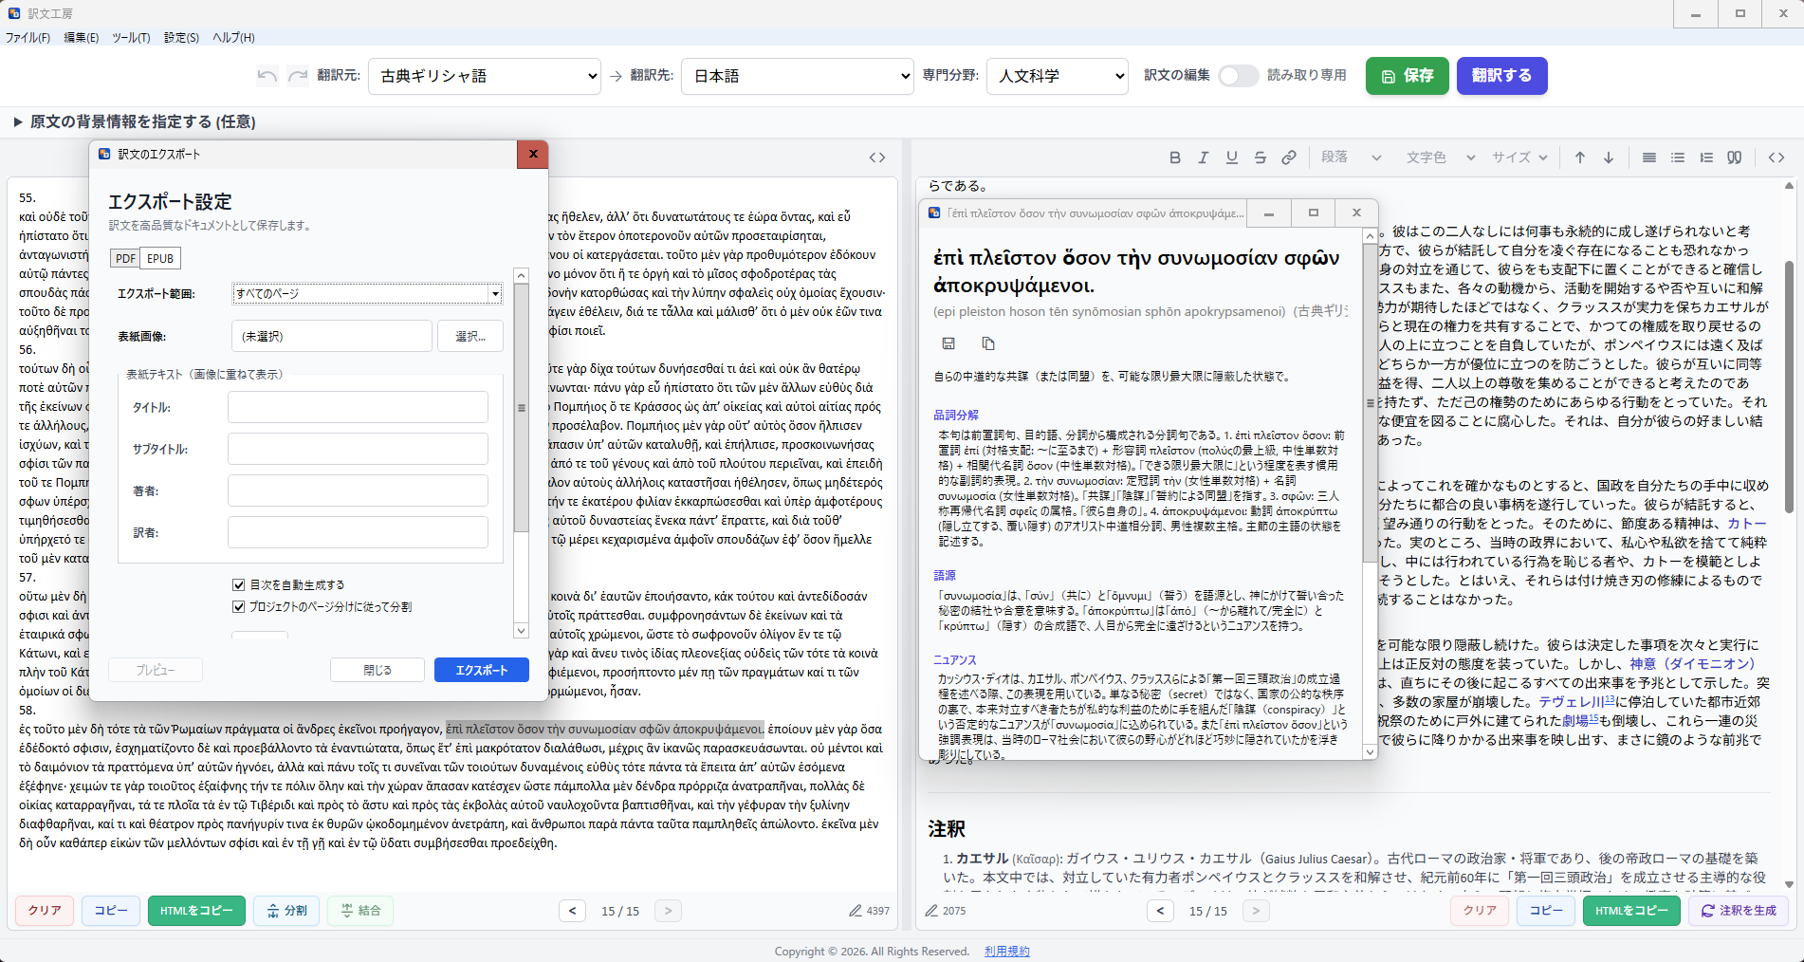
Task: Click the move up arrow icon
Action: [1580, 157]
